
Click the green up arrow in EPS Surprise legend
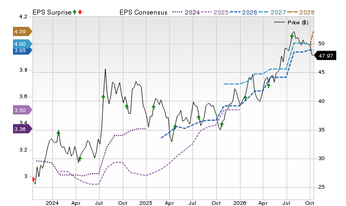click(75, 12)
